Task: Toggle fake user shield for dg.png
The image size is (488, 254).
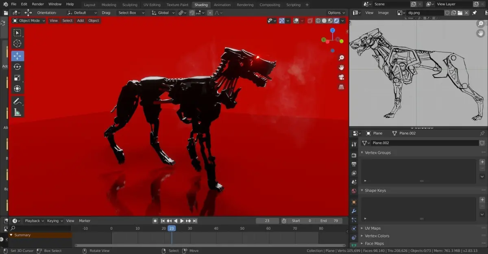Action: [x=447, y=13]
